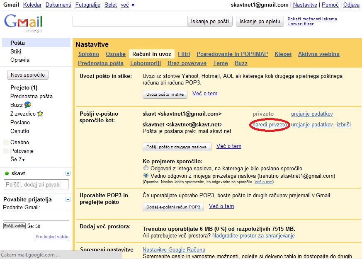The height and width of the screenshot is (259, 362).
Task: Open the Prejeto (1) inbox
Action: [24, 87]
